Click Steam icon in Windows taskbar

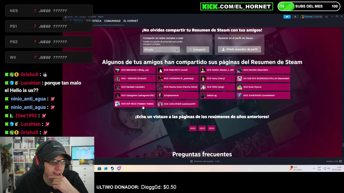pos(112,169)
